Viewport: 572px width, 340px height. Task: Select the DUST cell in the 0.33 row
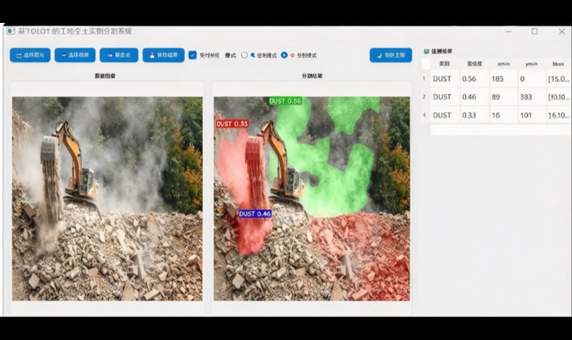(445, 115)
